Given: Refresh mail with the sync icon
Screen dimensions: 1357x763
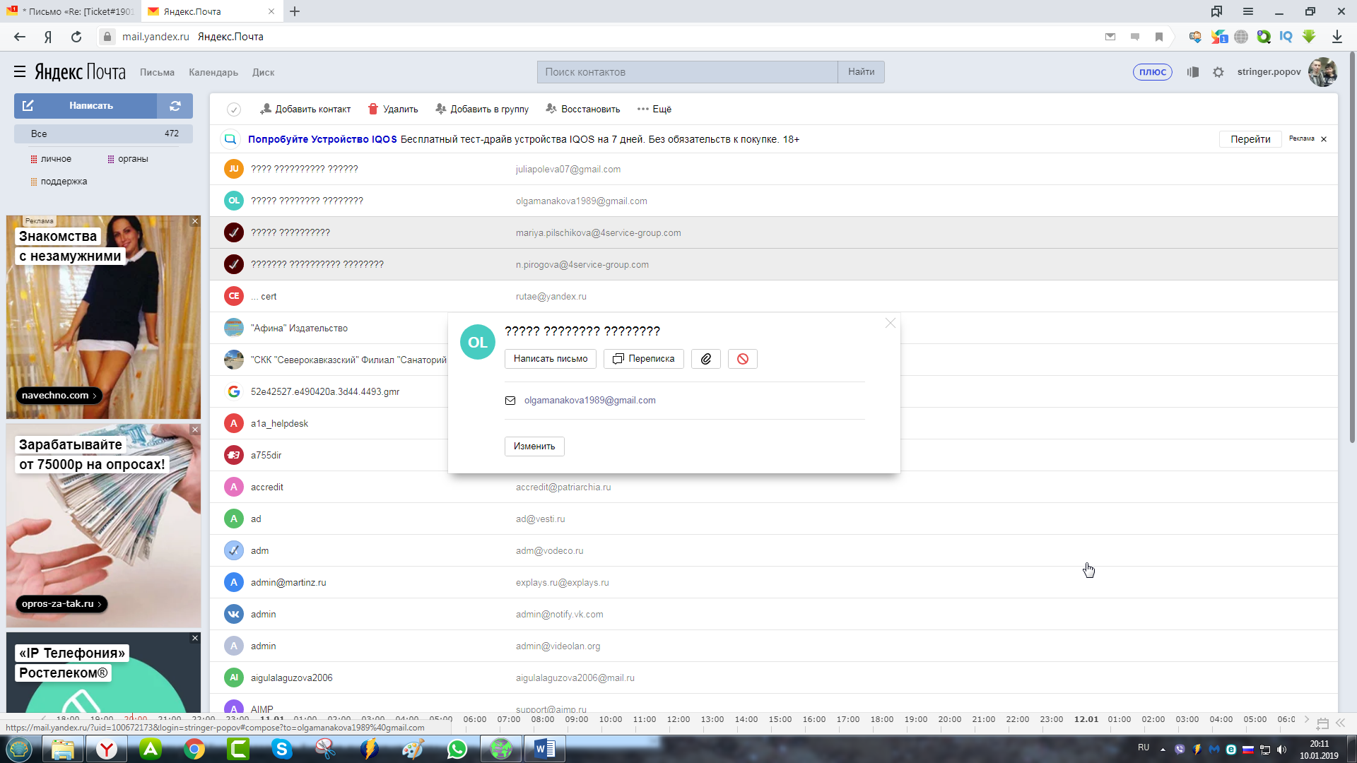Looking at the screenshot, I should pos(175,106).
